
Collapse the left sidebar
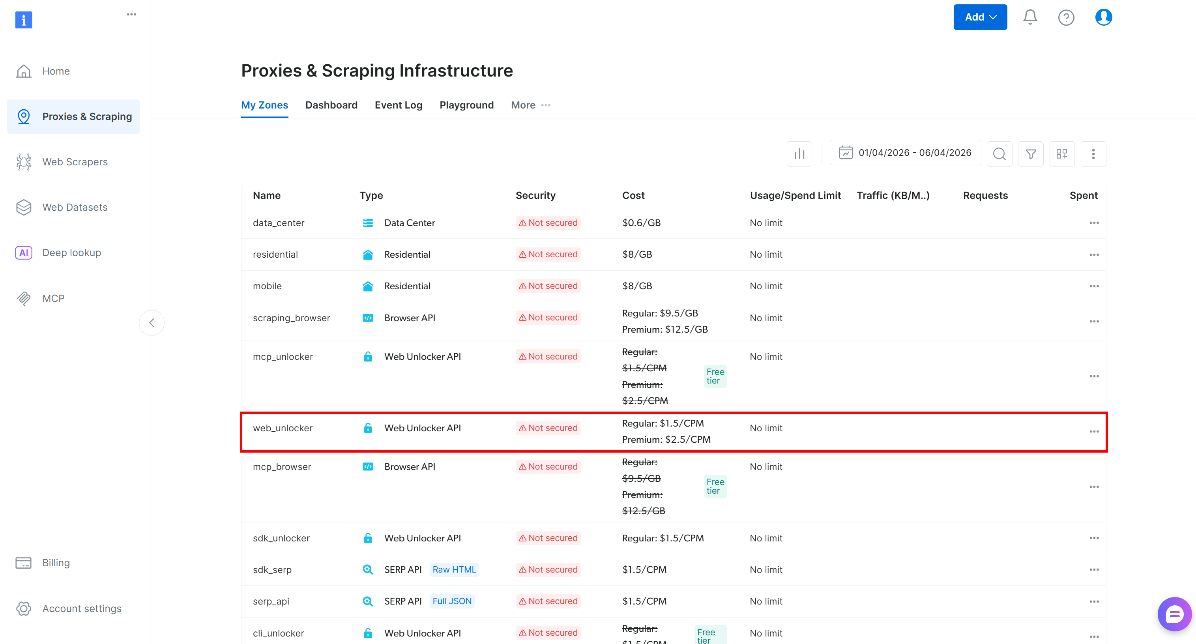point(152,322)
